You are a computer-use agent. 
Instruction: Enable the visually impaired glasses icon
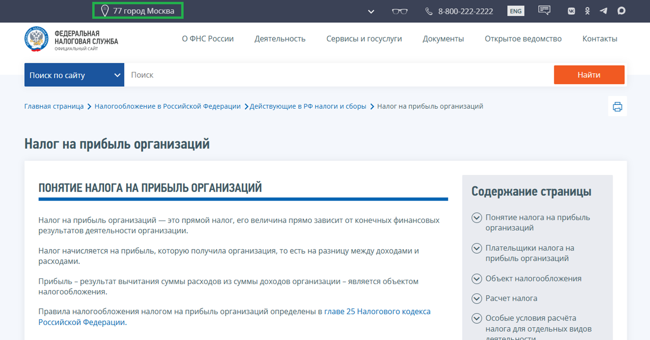click(x=400, y=11)
